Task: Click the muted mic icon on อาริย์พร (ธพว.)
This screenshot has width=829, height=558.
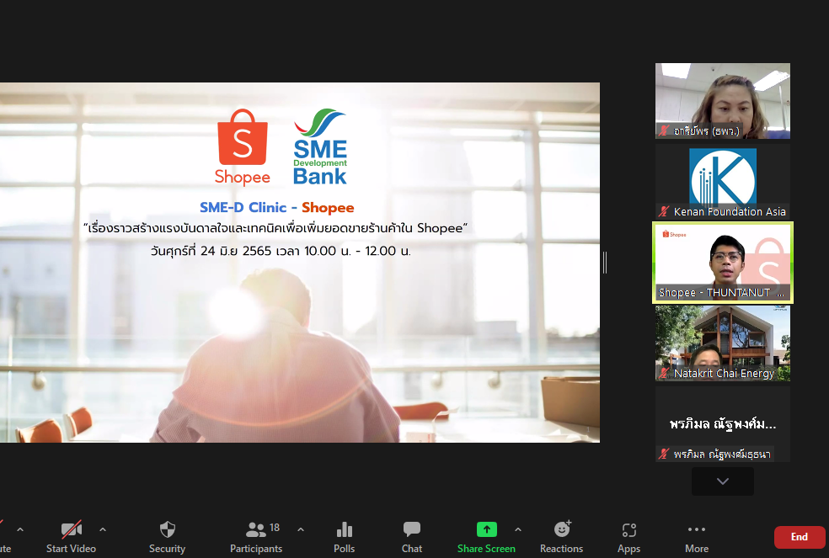Action: (664, 130)
